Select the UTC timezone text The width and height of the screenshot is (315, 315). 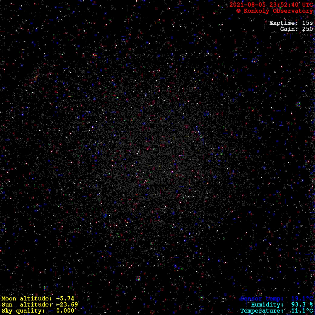(307, 5)
